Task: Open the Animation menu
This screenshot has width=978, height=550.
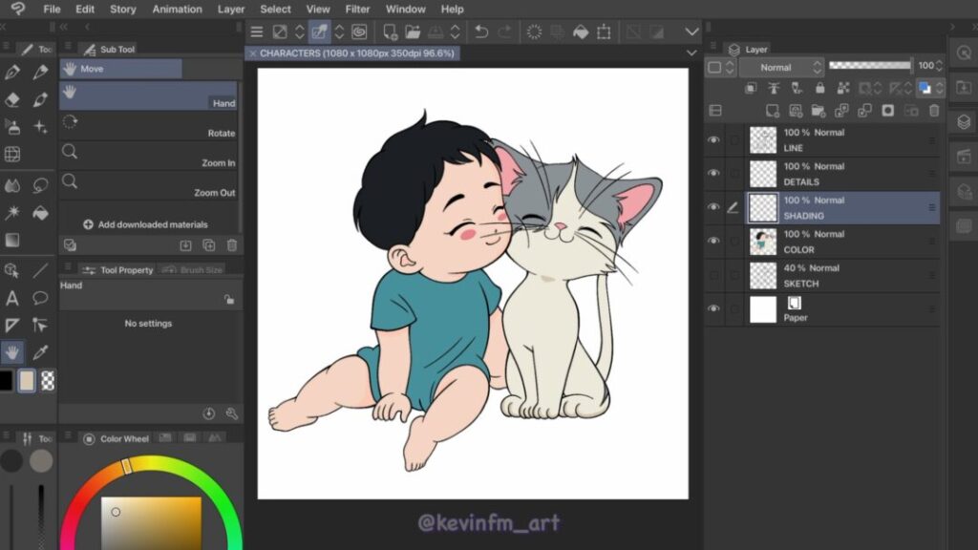Action: click(177, 9)
